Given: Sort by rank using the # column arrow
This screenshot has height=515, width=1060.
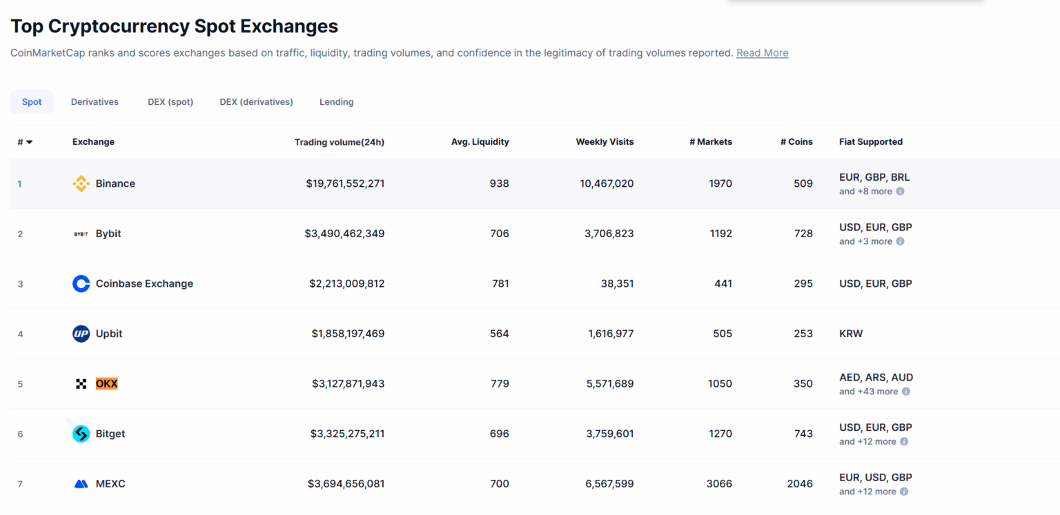Looking at the screenshot, I should 29,142.
